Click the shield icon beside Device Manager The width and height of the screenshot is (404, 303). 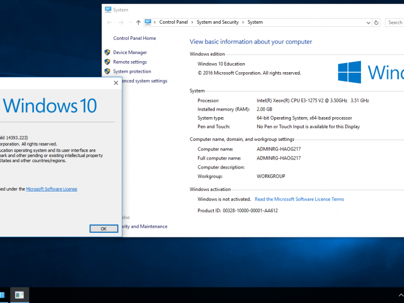click(x=108, y=53)
